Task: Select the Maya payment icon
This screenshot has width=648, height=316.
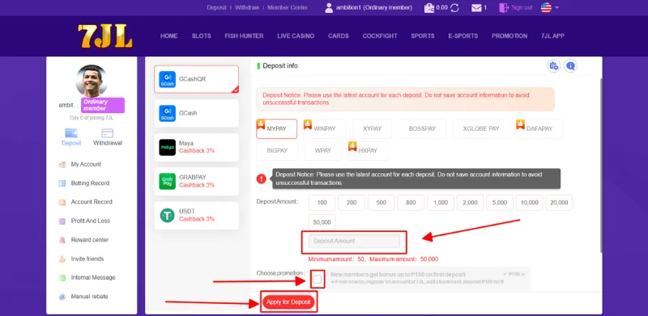Action: coord(168,147)
